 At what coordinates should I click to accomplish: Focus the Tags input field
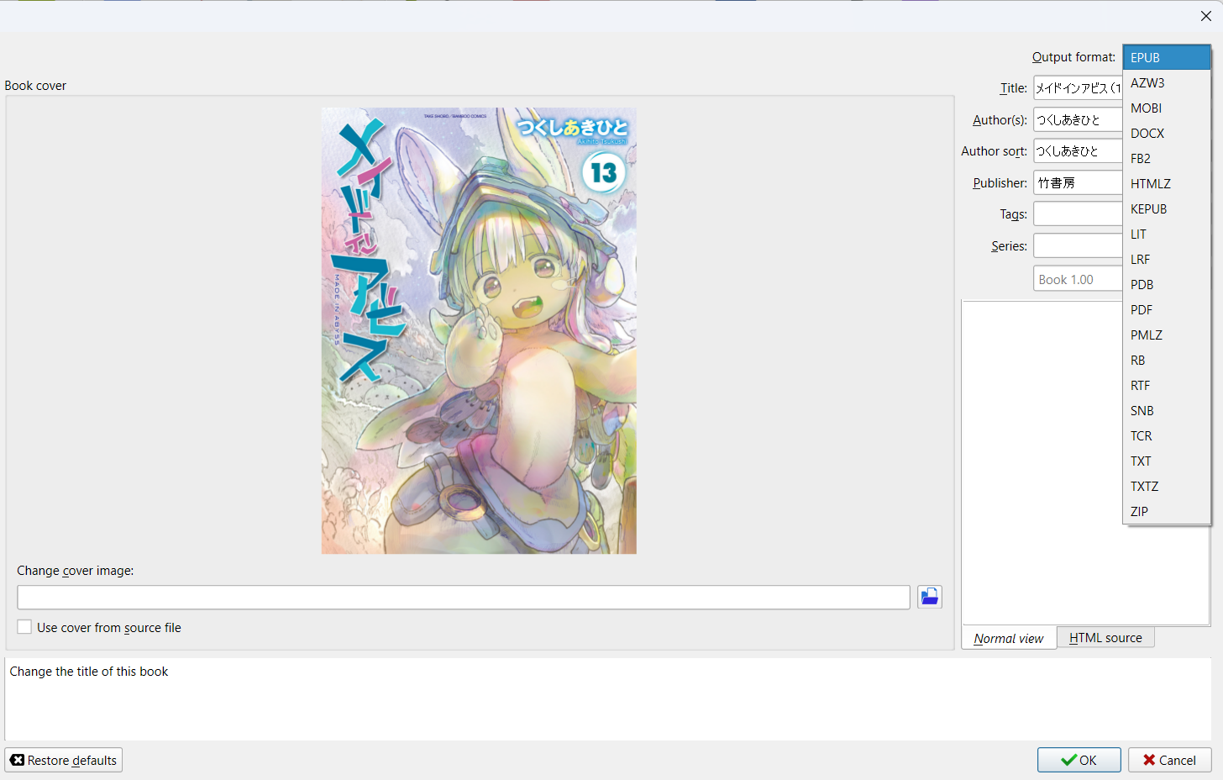click(1078, 213)
